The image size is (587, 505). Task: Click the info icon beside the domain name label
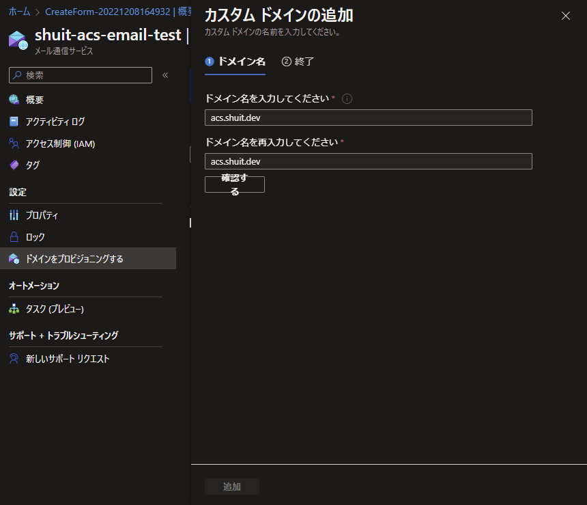[347, 99]
